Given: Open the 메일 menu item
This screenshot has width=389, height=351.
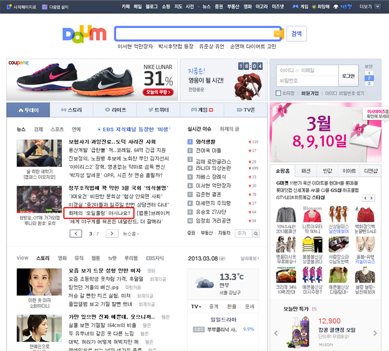Looking at the screenshot, I should (x=138, y=7).
